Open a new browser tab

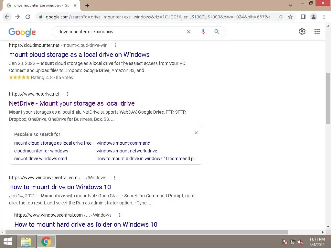click(87, 5)
